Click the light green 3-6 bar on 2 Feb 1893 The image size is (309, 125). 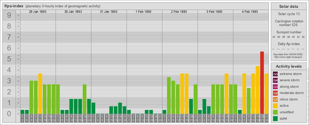pyautogui.click(x=169, y=95)
